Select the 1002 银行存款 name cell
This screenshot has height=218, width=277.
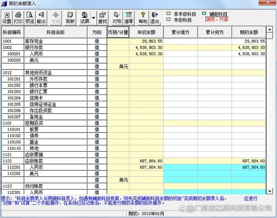point(56,48)
